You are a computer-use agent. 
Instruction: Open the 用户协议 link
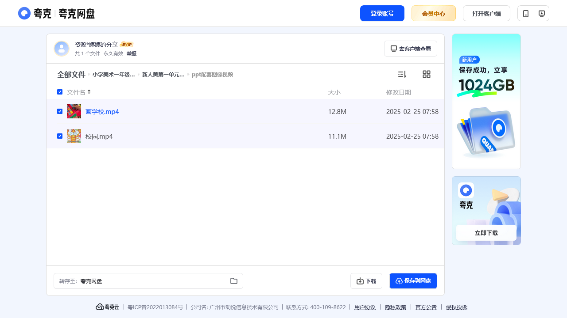pos(365,307)
